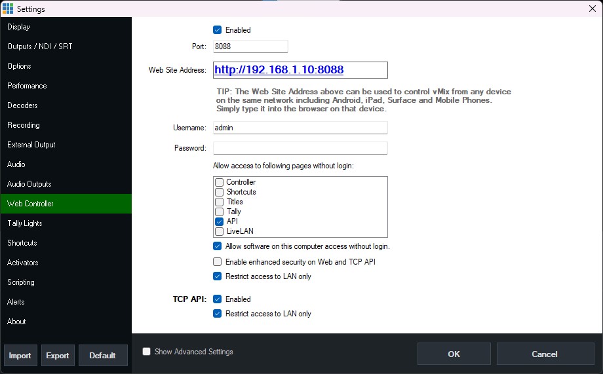Open the http://192.168.1.10:8088 link
603x374 pixels.
(x=279, y=69)
